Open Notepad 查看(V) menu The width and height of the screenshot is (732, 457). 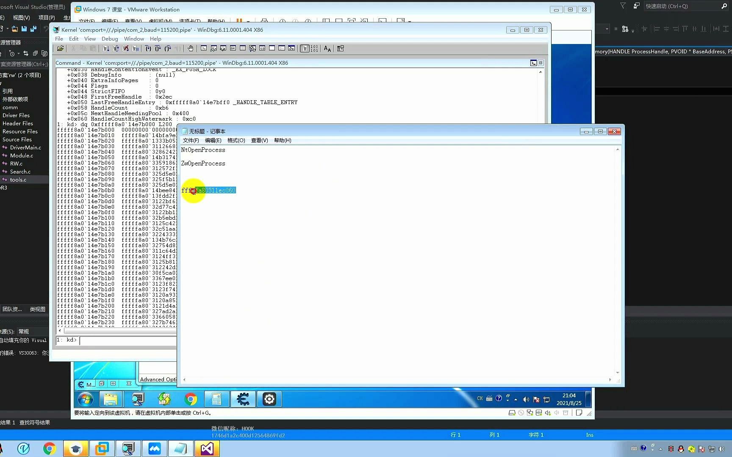(x=259, y=140)
